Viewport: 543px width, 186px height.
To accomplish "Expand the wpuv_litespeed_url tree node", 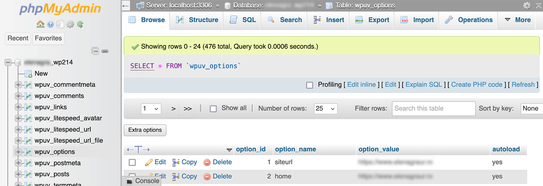I will pyautogui.click(x=18, y=129).
